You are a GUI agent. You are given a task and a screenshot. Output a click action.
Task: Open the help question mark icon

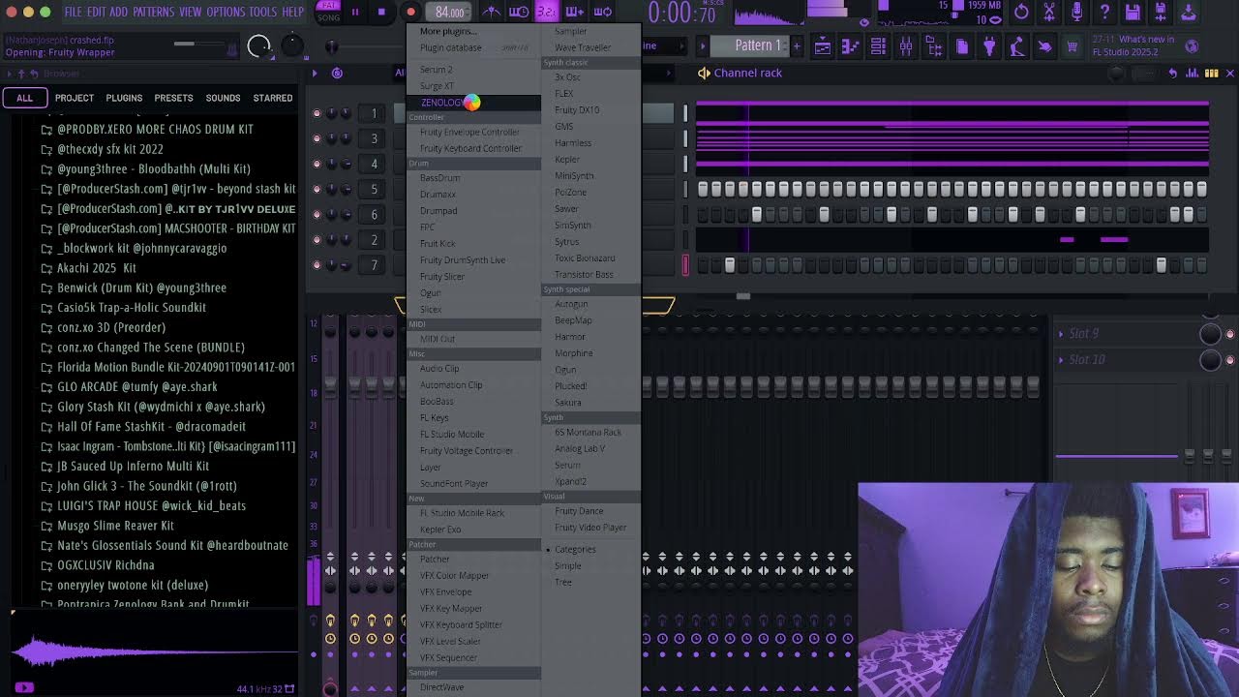(x=1104, y=13)
